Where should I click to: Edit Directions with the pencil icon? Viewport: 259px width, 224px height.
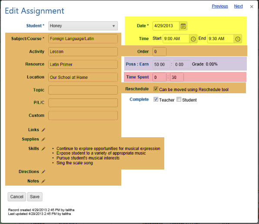pos(43,172)
